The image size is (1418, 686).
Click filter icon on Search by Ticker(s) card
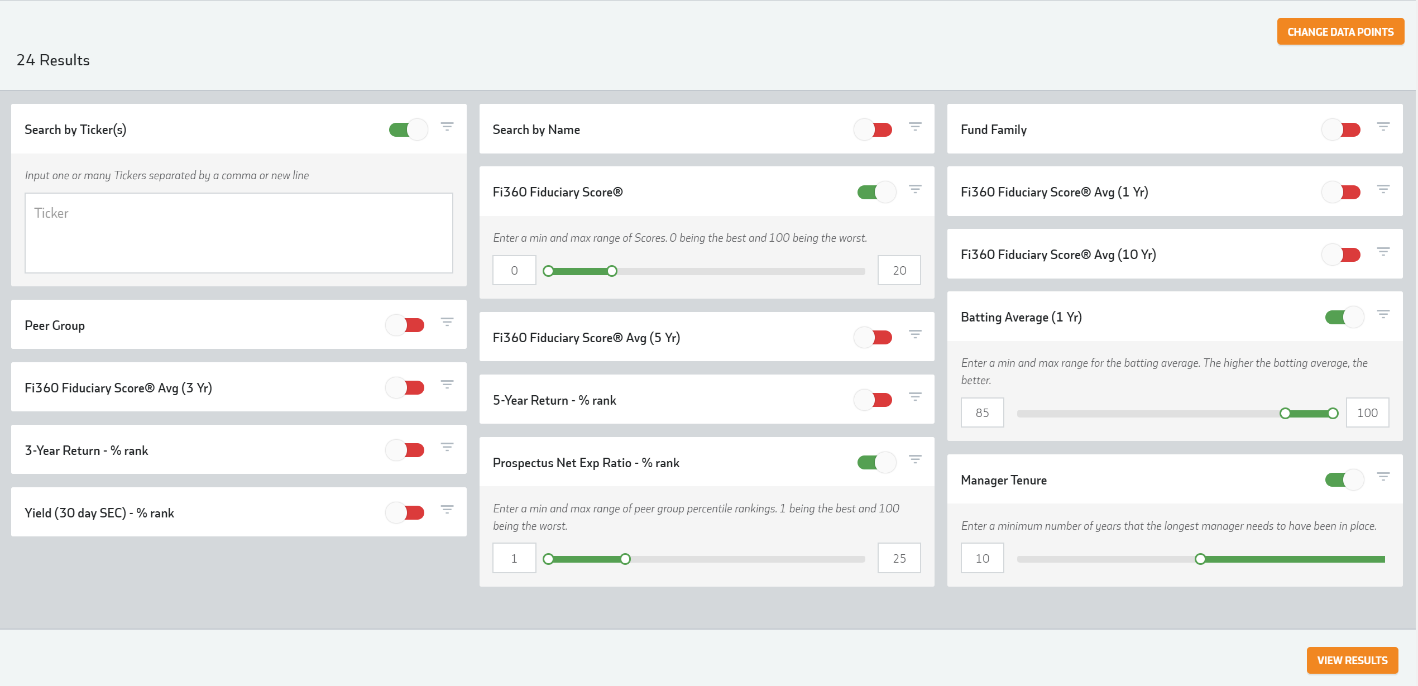point(447,127)
